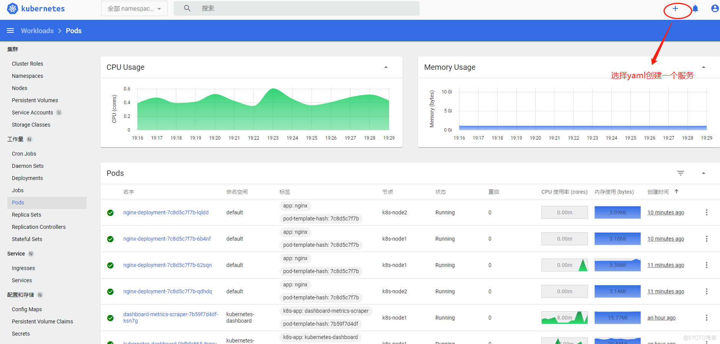Toggle the hamburger navigation menu
The height and width of the screenshot is (344, 720).
point(10,31)
